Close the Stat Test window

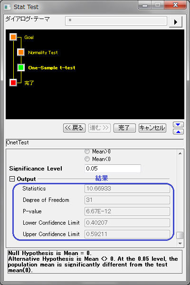coord(175,5)
